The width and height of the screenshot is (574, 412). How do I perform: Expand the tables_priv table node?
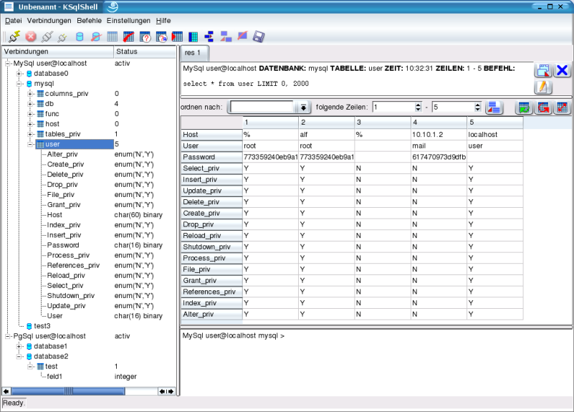pos(31,134)
